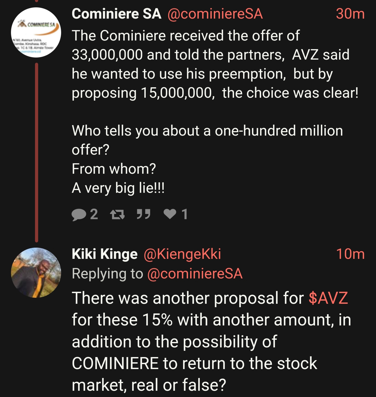Click the retweet arrows icon
376x397 pixels.
click(x=117, y=215)
